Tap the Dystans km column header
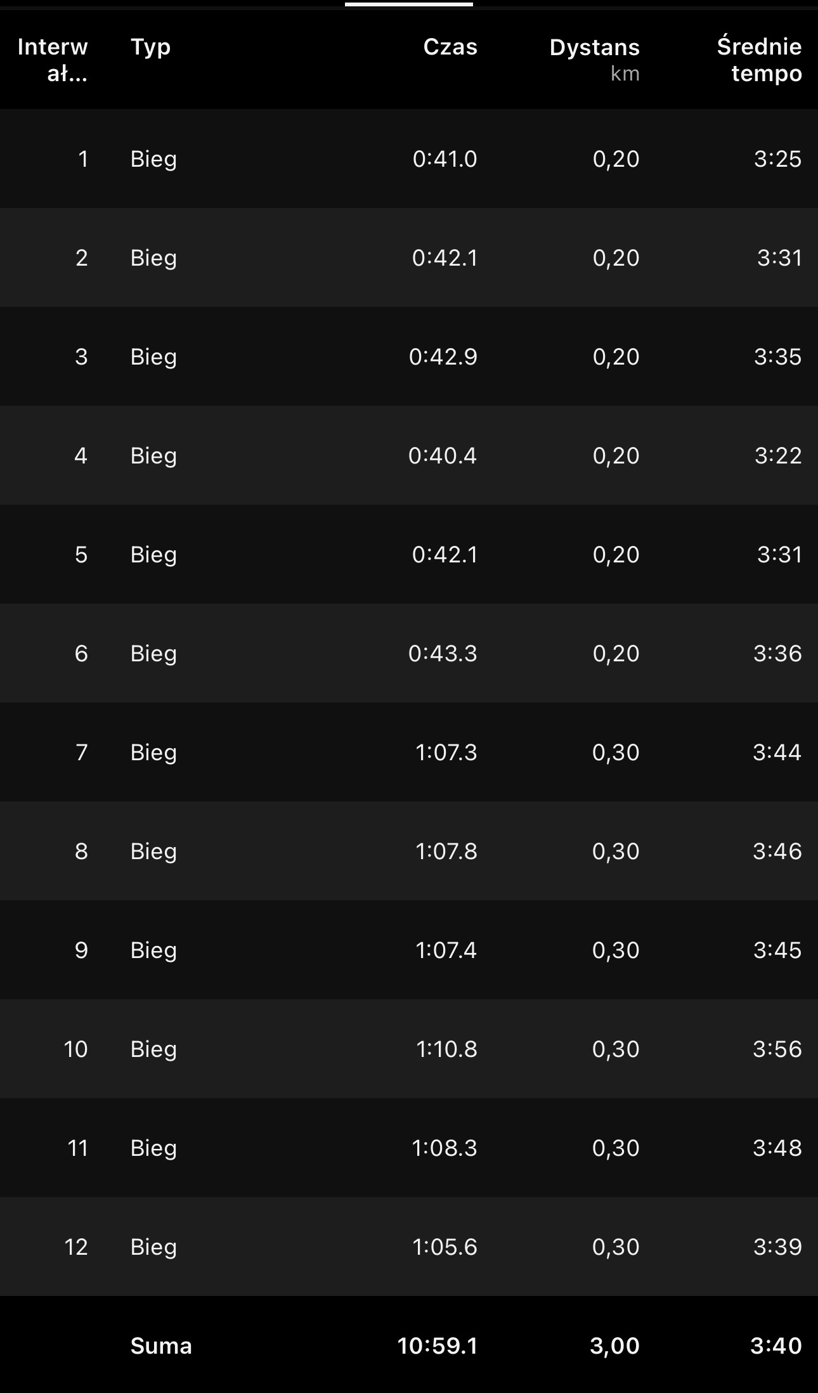 594,59
